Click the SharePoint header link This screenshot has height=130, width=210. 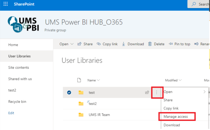click(x=24, y=4)
